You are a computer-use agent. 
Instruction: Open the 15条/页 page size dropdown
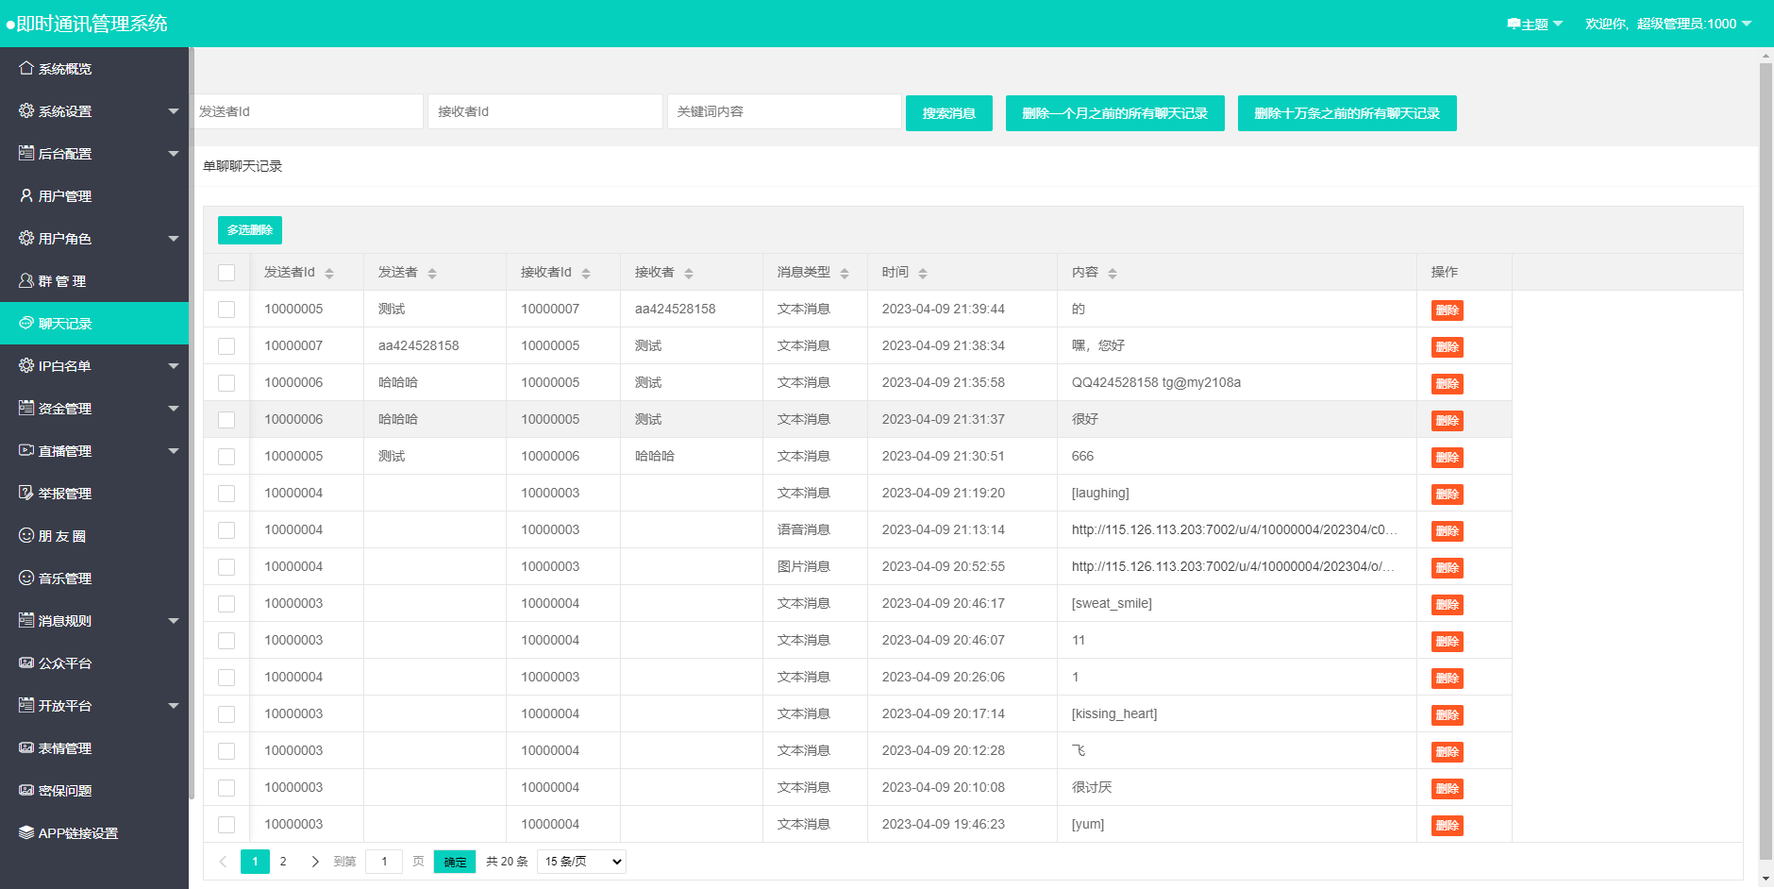pos(580,861)
